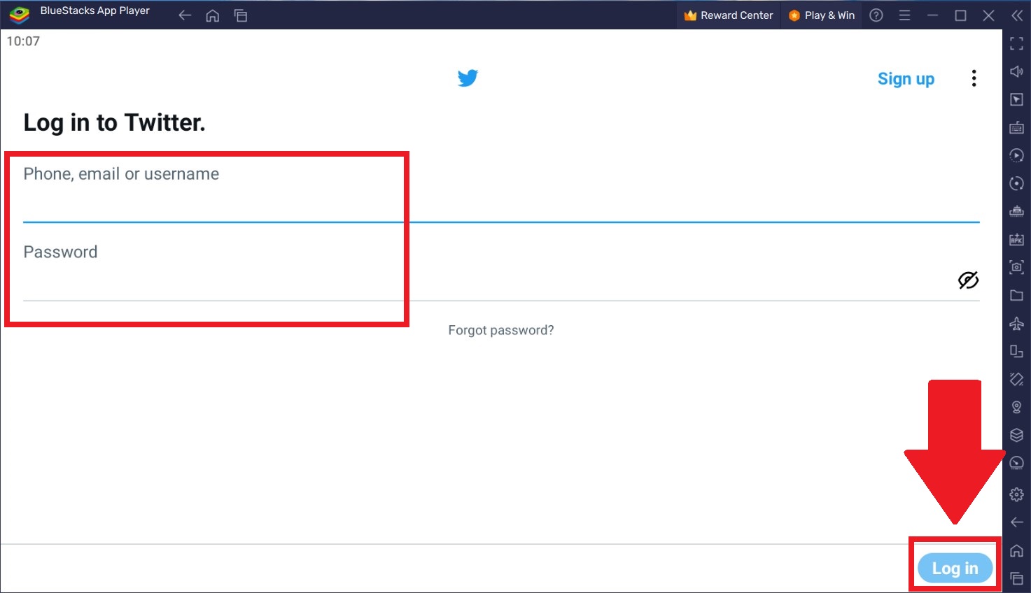Maximize the BlueStacks window
Viewport: 1031px width, 593px height.
960,15
